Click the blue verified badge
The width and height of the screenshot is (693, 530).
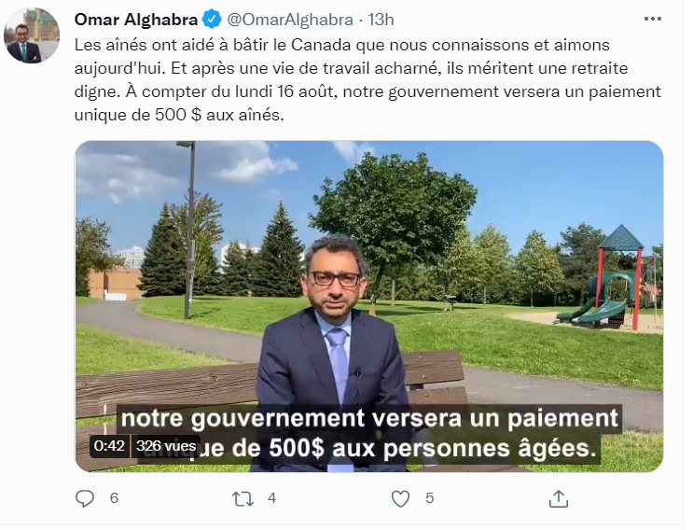point(212,20)
